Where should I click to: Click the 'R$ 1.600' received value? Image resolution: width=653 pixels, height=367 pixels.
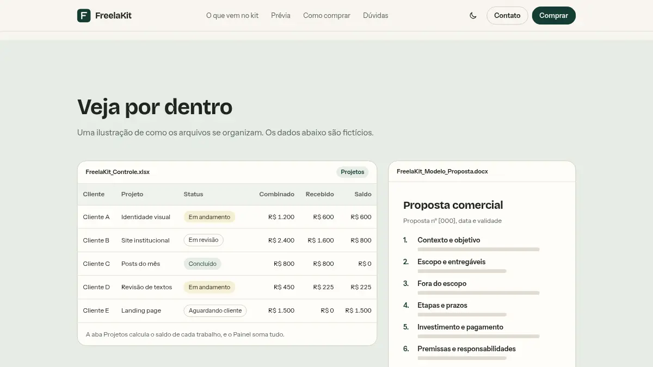(x=321, y=240)
